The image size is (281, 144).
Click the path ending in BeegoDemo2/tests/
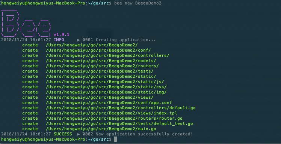click(100, 71)
